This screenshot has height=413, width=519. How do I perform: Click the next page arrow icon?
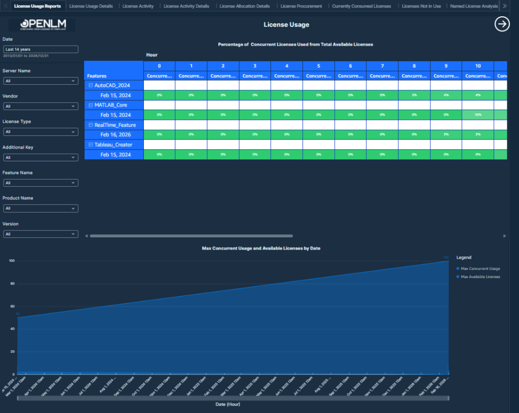502,24
